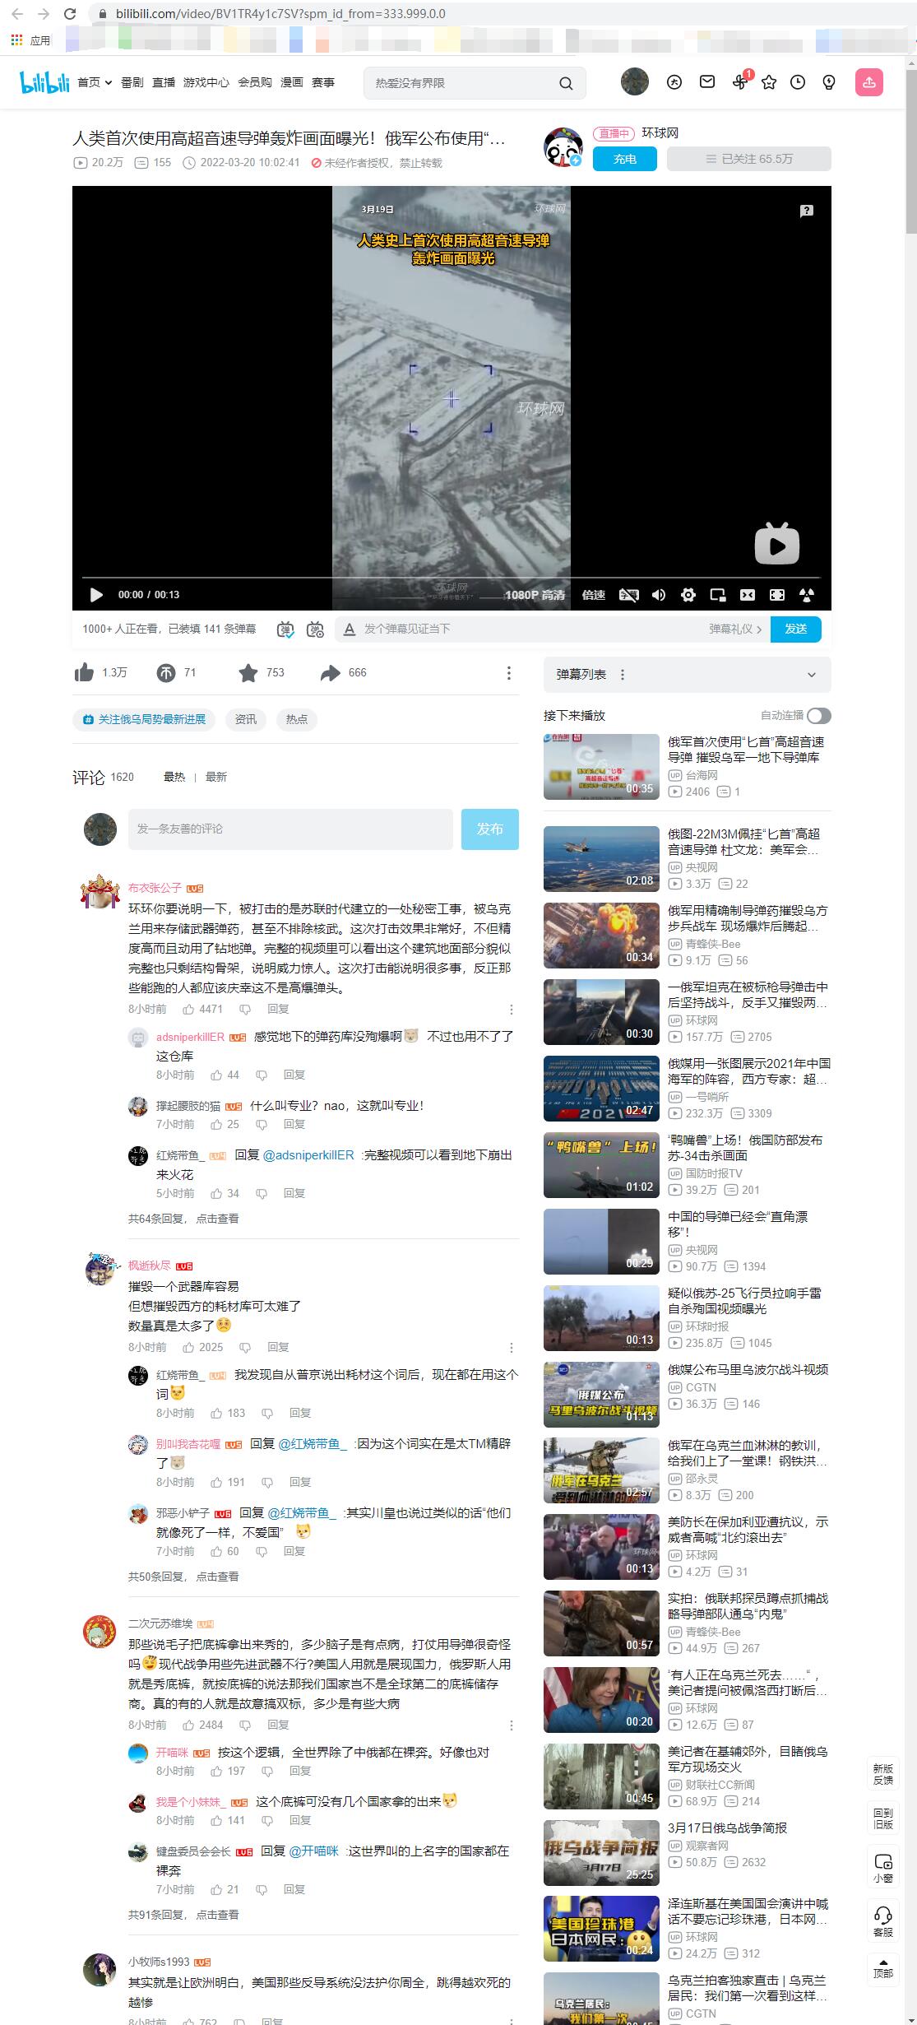Click the 发送 danmaku send button
Screen dimensions: 917x2025
click(x=795, y=629)
